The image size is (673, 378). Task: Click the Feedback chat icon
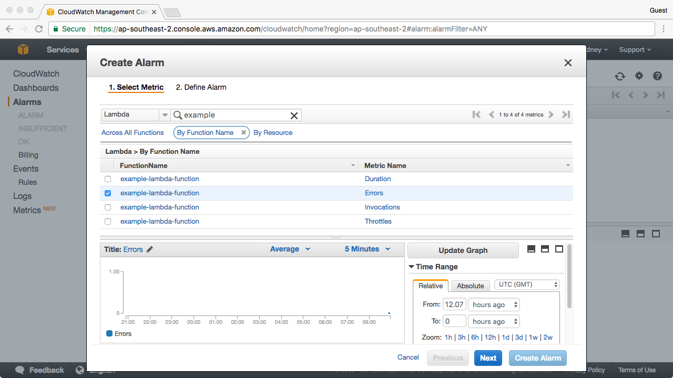20,370
